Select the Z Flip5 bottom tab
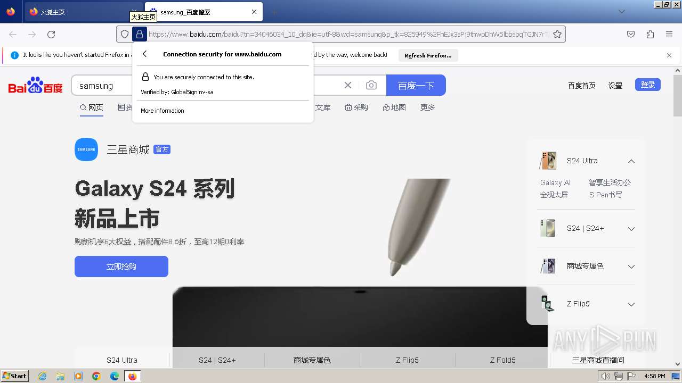 [x=407, y=360]
